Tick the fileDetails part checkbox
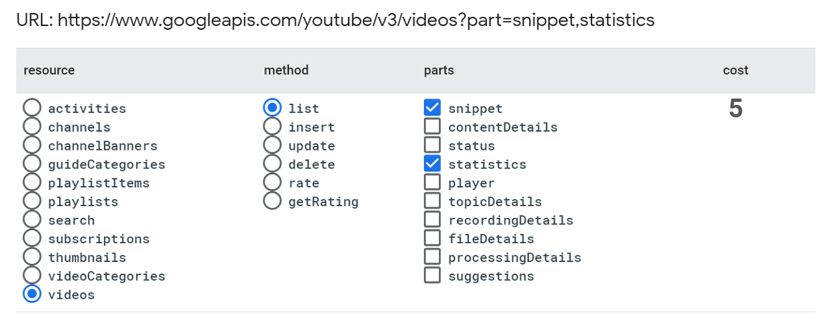The height and width of the screenshot is (319, 831). pos(432,239)
